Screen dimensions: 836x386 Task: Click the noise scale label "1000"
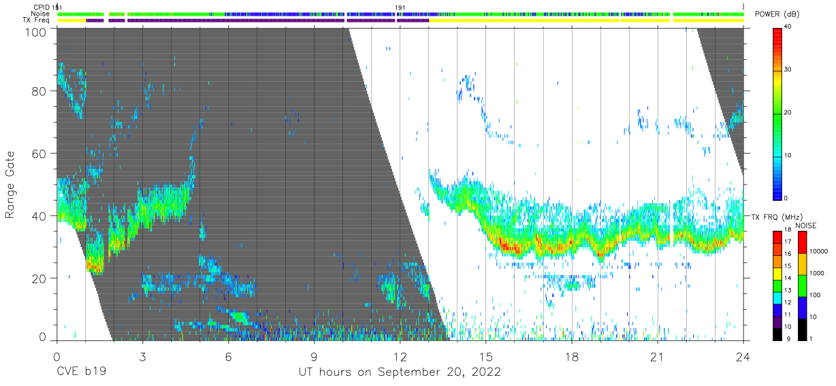point(817,274)
